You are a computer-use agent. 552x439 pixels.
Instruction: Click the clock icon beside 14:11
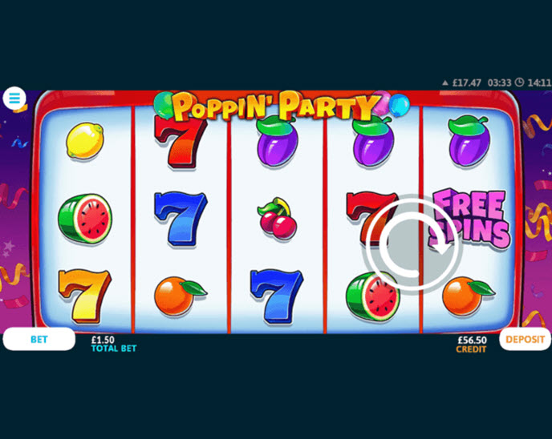tap(519, 83)
